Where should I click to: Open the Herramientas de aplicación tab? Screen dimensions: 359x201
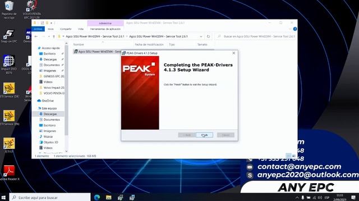105,29
